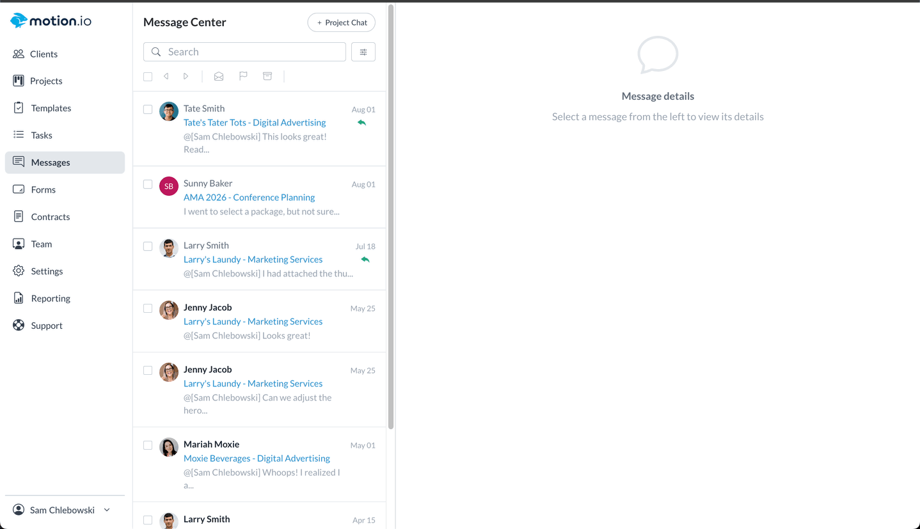Open AMA 2026 - Conference Planning link

(249, 198)
